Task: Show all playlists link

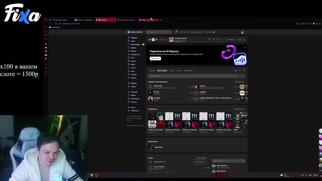Action: [x=239, y=109]
